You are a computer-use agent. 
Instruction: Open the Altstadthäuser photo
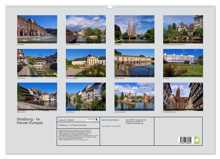(x=86, y=97)
